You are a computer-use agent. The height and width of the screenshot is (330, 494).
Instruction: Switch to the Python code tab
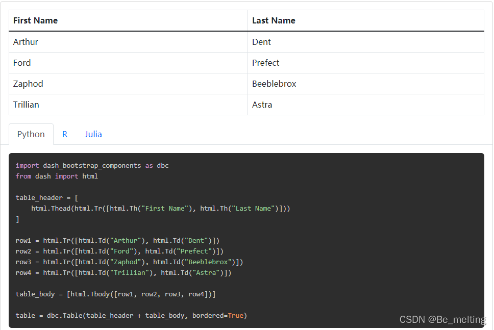coord(31,134)
